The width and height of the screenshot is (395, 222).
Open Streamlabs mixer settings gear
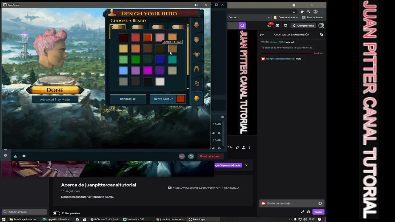(x=222, y=117)
